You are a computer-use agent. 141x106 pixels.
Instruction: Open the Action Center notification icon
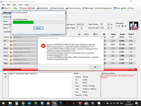[136, 103]
